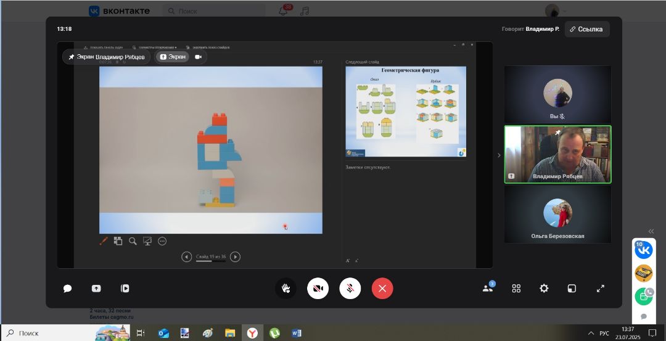Go to next slide arrow
666x341 pixels.
pos(235,257)
